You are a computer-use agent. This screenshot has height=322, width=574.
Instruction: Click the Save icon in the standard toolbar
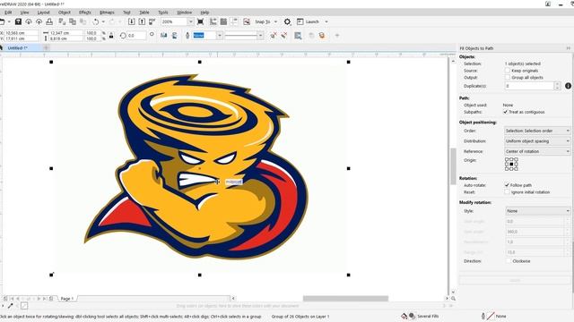pos(18,21)
